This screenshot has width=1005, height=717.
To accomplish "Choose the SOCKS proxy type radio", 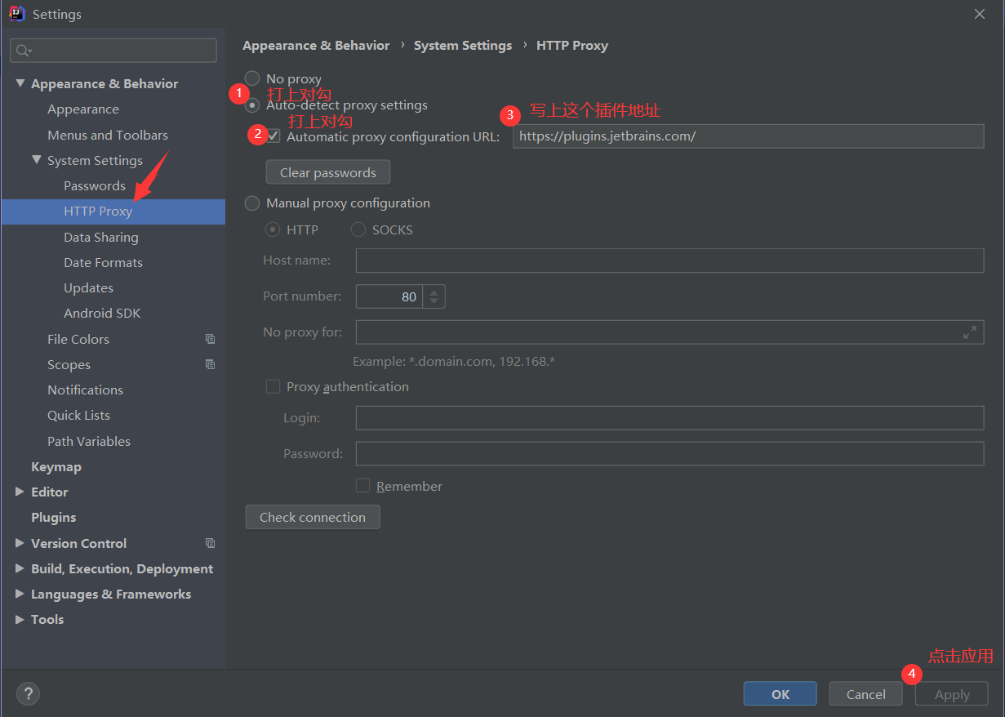I will [x=358, y=229].
